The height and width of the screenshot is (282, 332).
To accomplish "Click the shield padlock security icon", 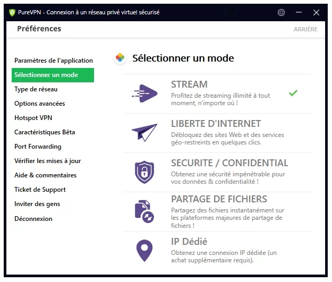I will coord(144,172).
